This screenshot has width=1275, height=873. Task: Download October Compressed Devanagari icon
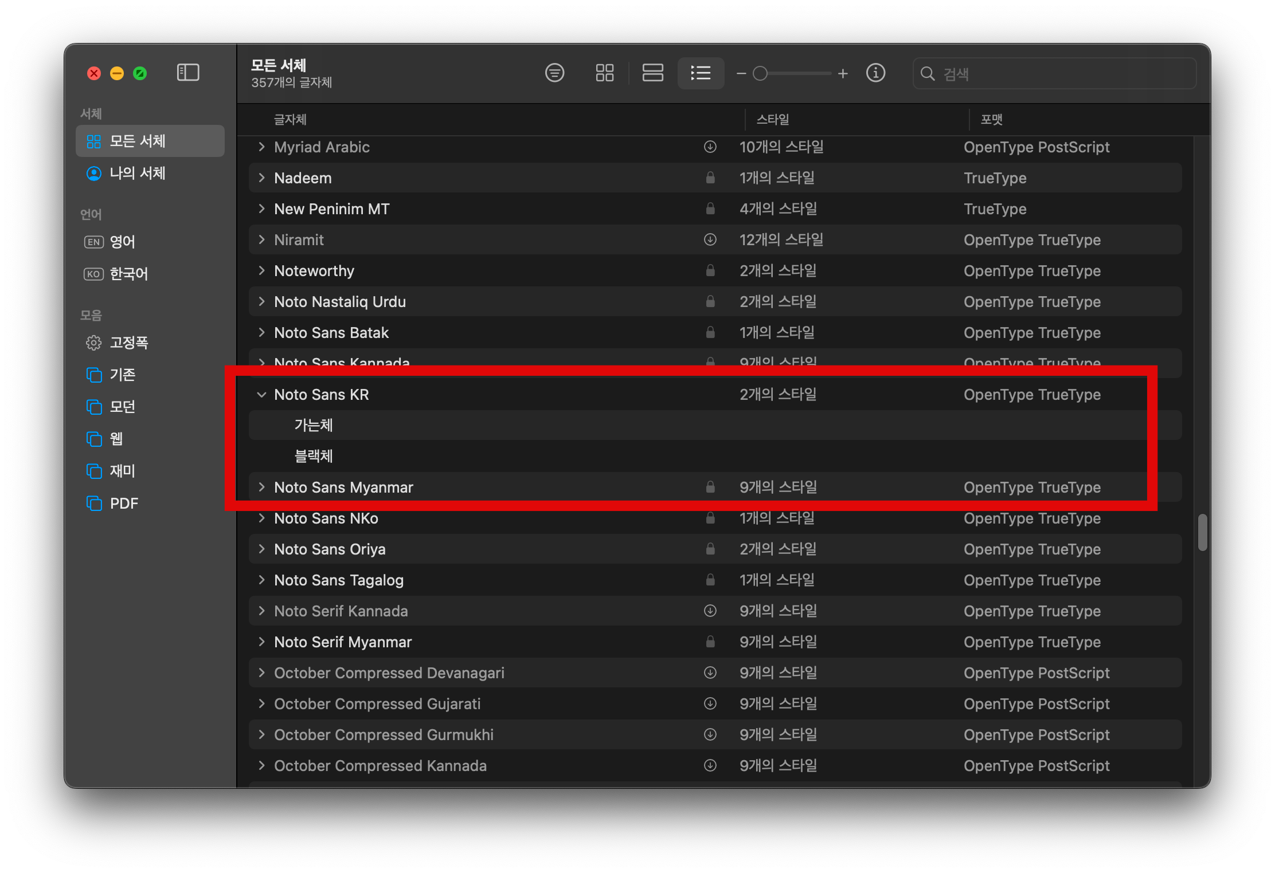tap(710, 673)
